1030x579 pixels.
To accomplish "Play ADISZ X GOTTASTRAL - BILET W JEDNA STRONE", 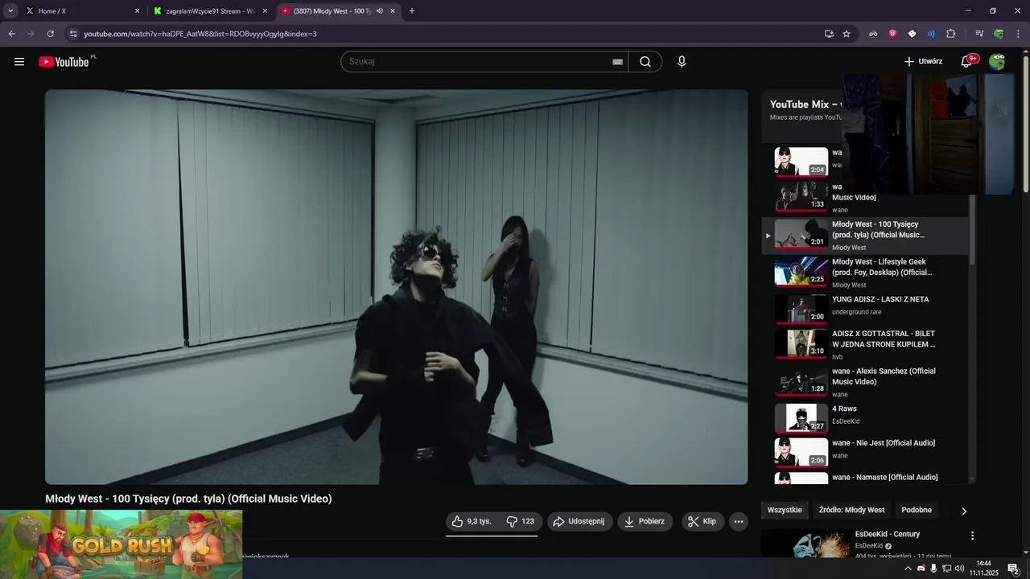I will [866, 344].
